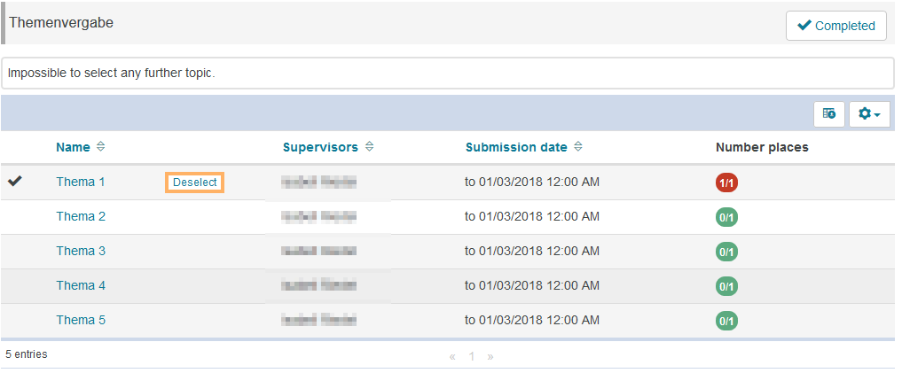This screenshot has height=373, width=902.
Task: Open the Thema 2 topic
Action: (81, 216)
